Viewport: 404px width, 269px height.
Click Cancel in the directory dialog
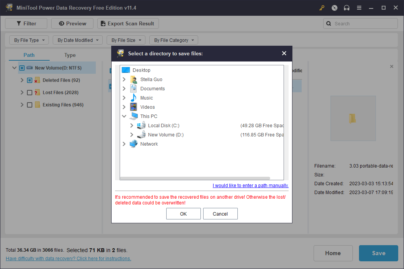[220, 214]
